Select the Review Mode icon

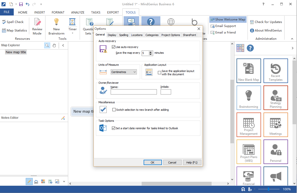click(37, 22)
